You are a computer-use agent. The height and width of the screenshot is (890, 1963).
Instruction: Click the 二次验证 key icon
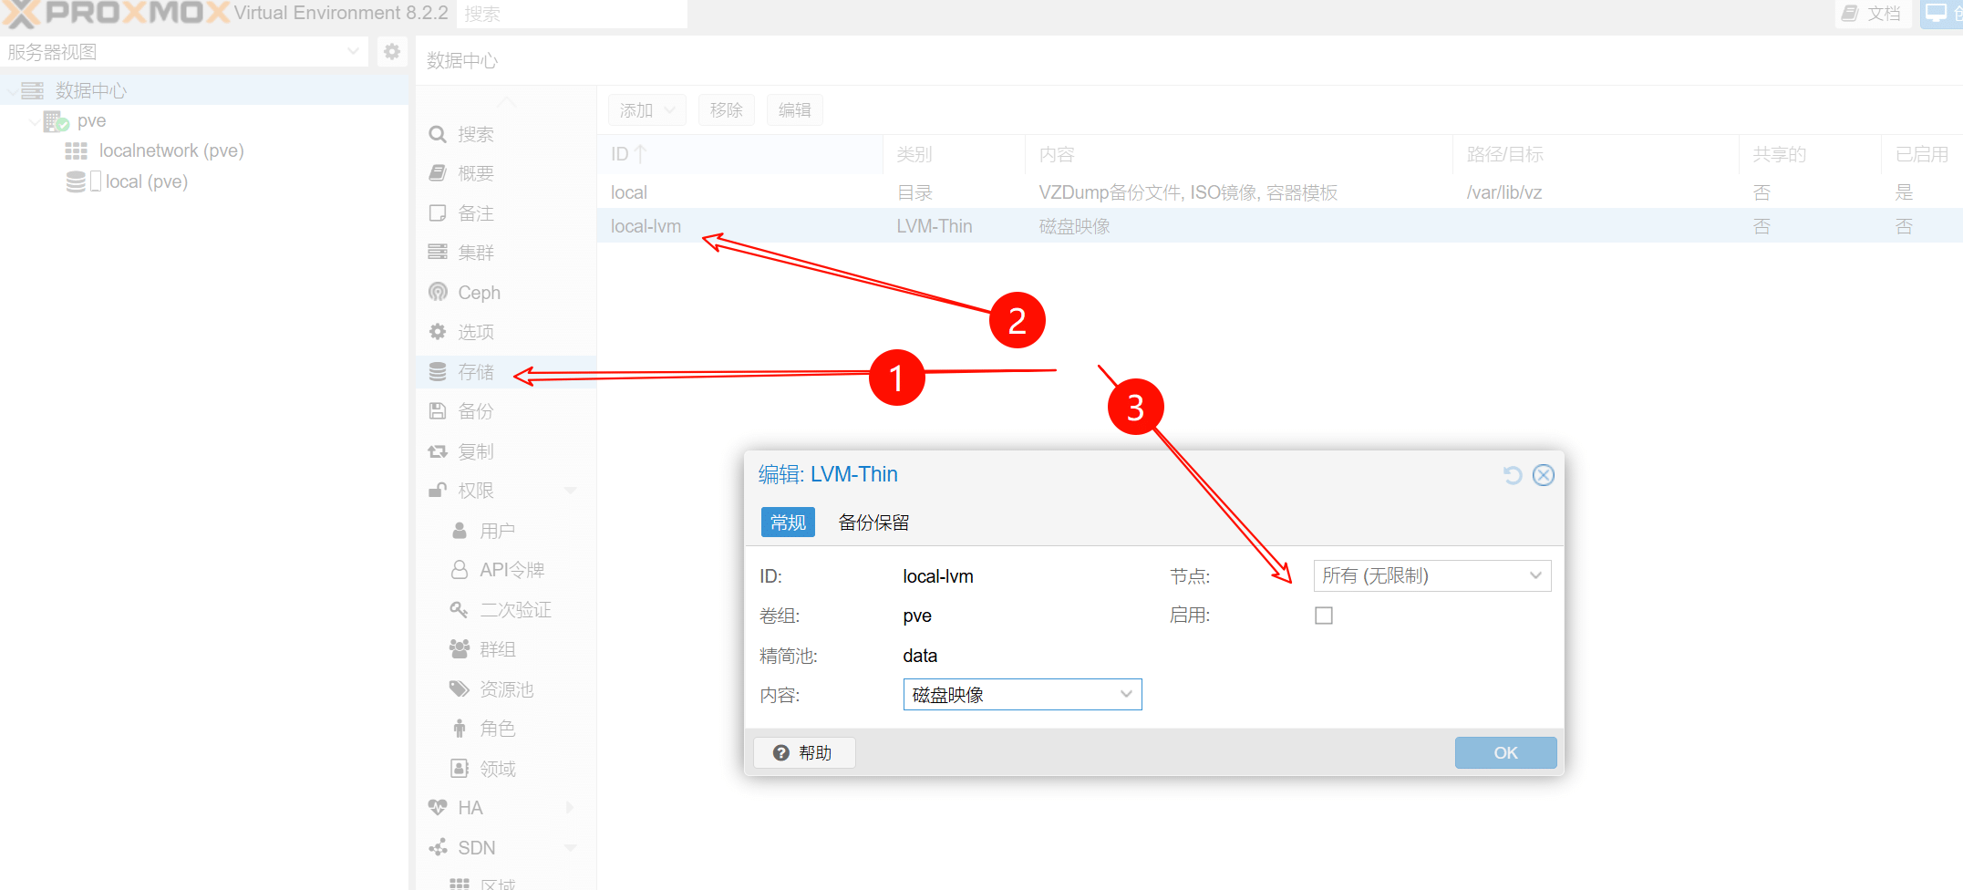460,609
